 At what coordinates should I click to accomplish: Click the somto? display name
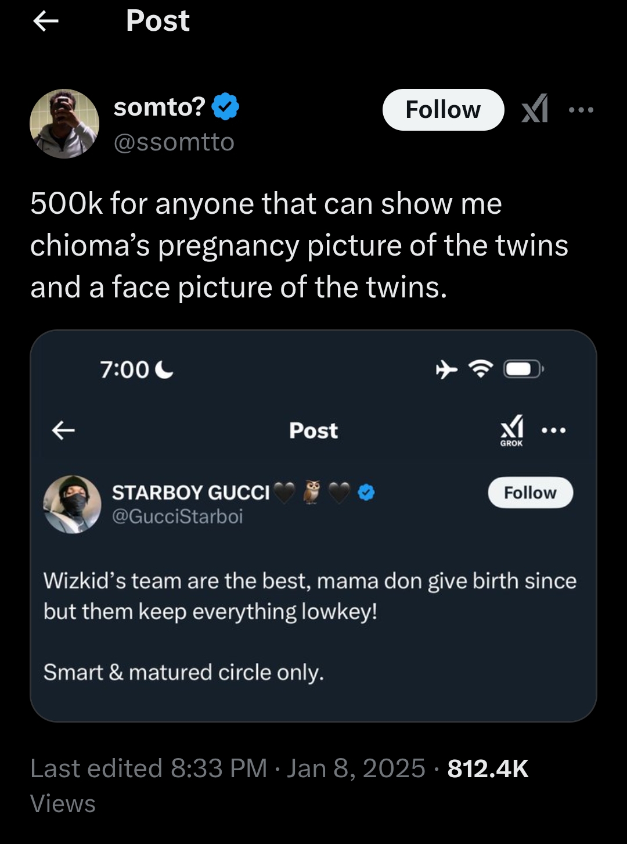tap(160, 107)
